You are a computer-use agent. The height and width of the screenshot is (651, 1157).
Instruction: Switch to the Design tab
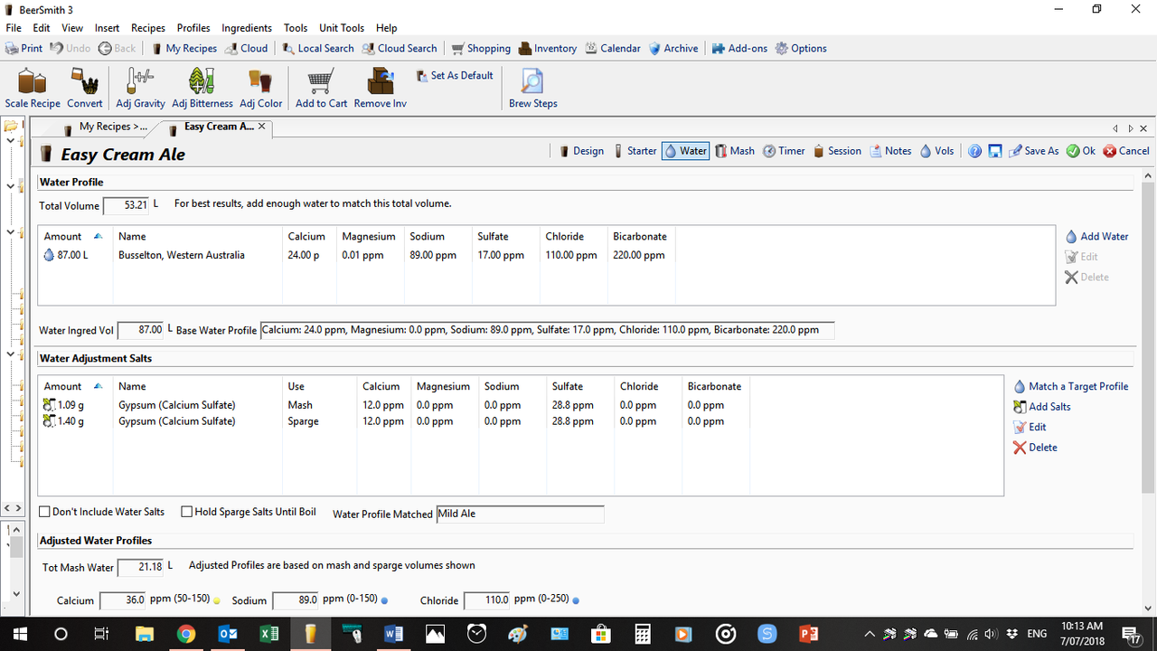point(581,151)
